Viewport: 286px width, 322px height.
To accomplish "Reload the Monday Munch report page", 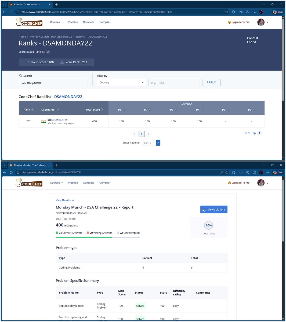I will click(x=11, y=173).
